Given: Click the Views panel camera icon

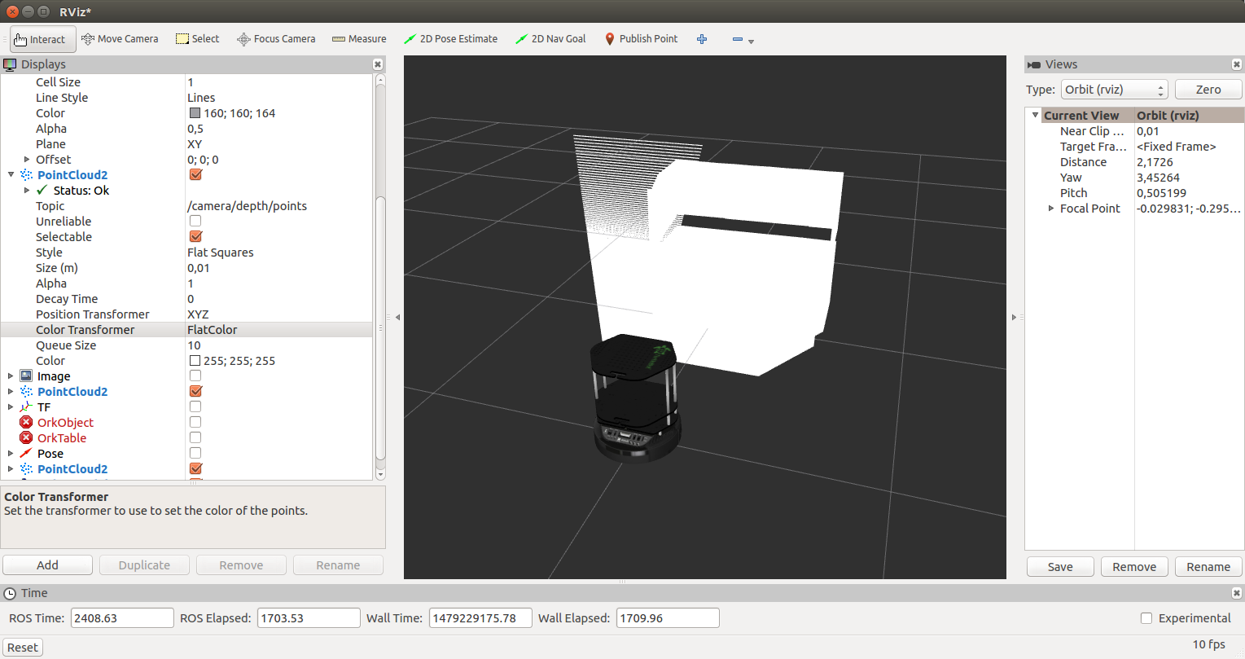Looking at the screenshot, I should pyautogui.click(x=1034, y=64).
